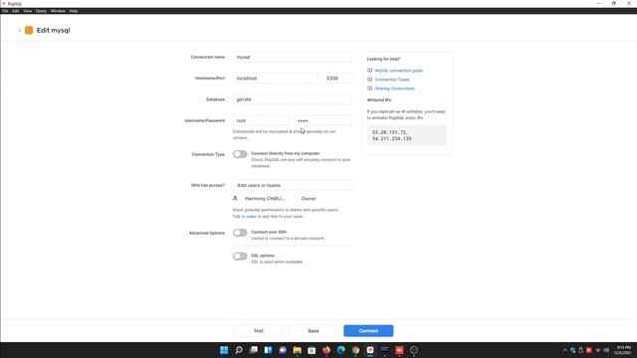
Task: Go back using arrow beside Edit mysql
Action: pos(19,30)
